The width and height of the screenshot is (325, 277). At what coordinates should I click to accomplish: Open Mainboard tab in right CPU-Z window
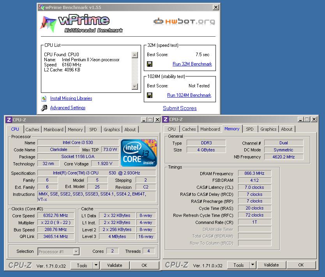click(210, 129)
